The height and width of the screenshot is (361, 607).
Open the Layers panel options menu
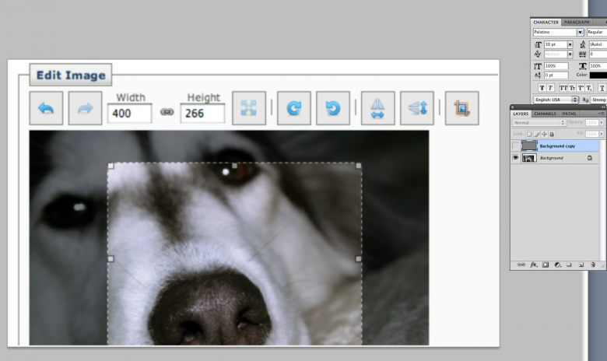coord(602,114)
